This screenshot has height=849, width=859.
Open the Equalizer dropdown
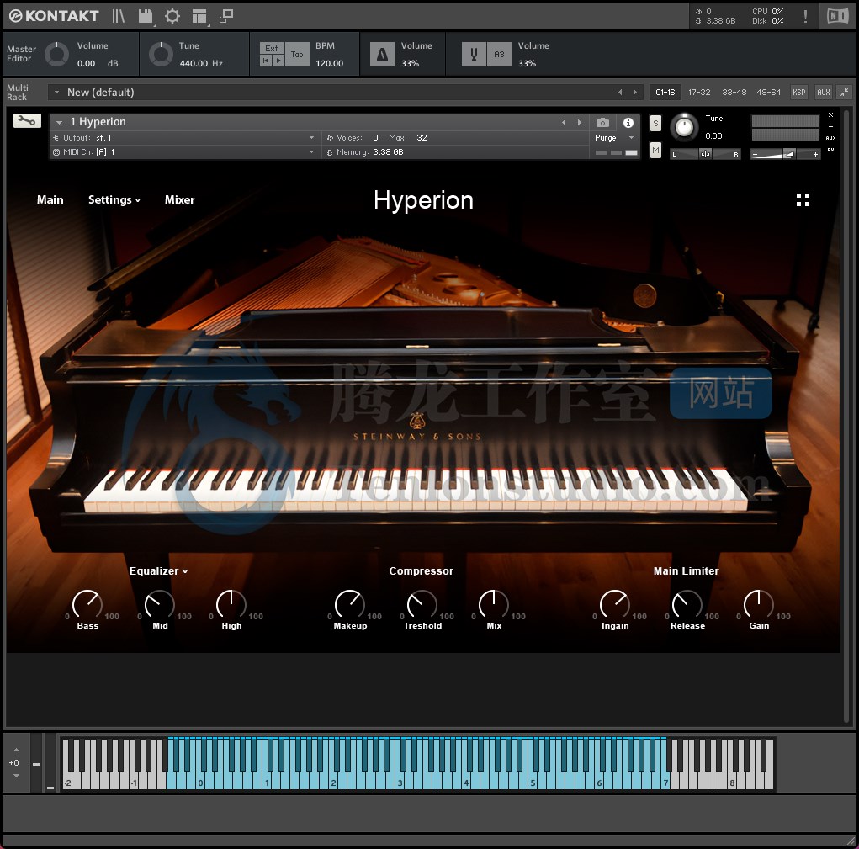pyautogui.click(x=158, y=570)
